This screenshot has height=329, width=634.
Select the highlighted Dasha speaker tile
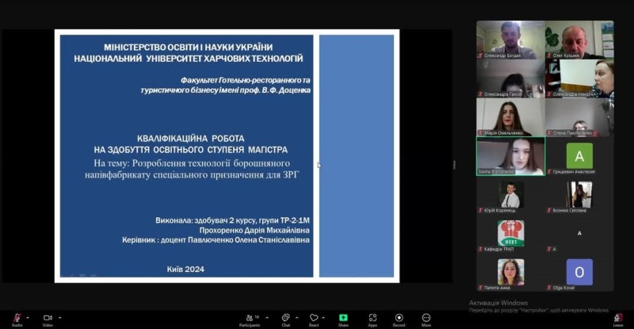click(x=510, y=156)
